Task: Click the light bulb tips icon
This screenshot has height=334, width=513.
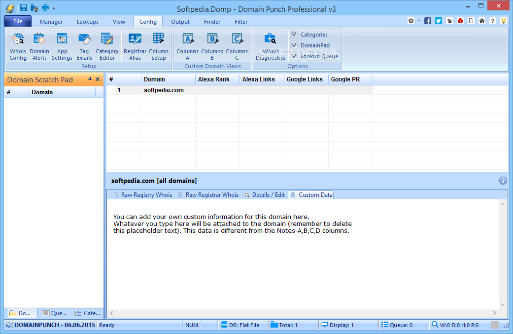Action: click(504, 21)
